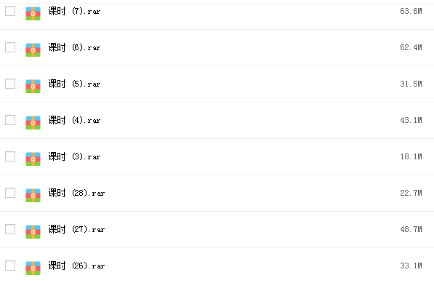This screenshot has height=283, width=434.
Task: Click the archive icon for 课时 (4).rar
Action: pyautogui.click(x=33, y=123)
